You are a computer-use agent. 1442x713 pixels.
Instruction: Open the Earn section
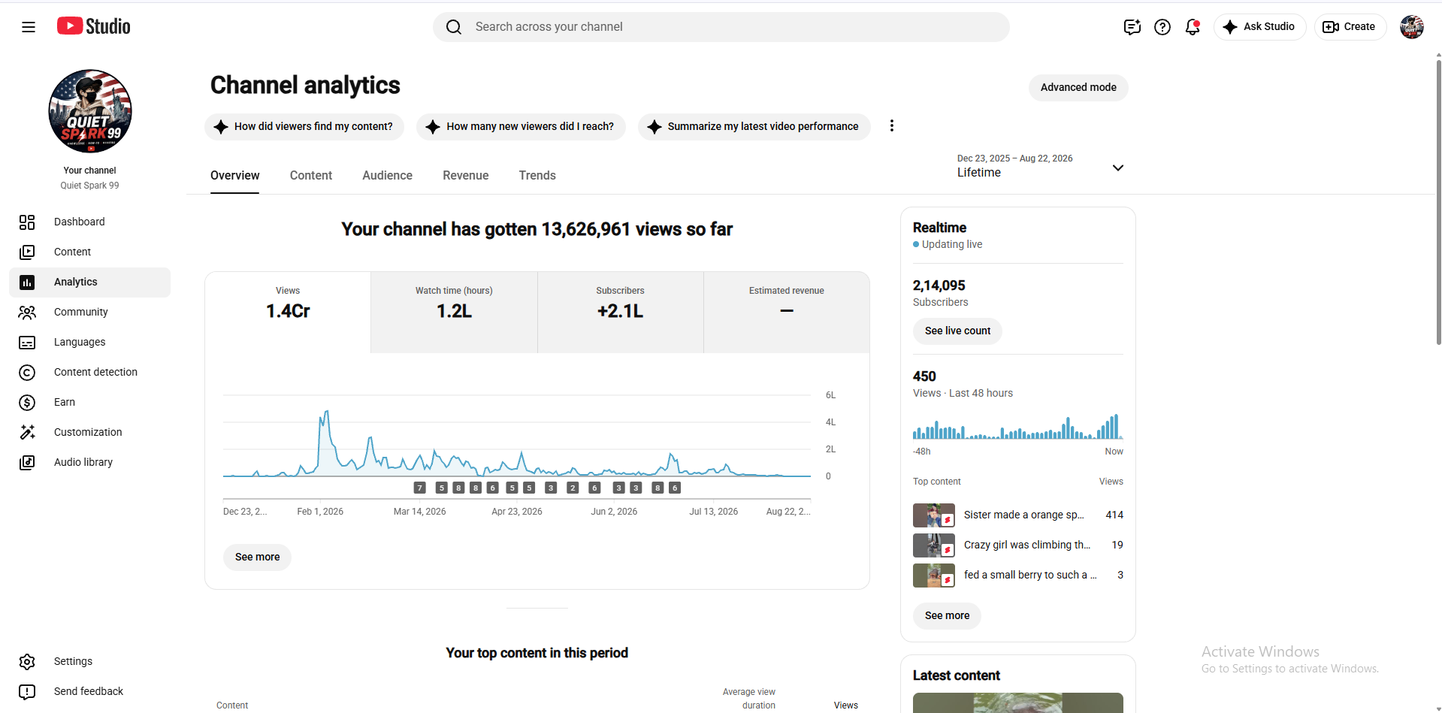point(89,402)
